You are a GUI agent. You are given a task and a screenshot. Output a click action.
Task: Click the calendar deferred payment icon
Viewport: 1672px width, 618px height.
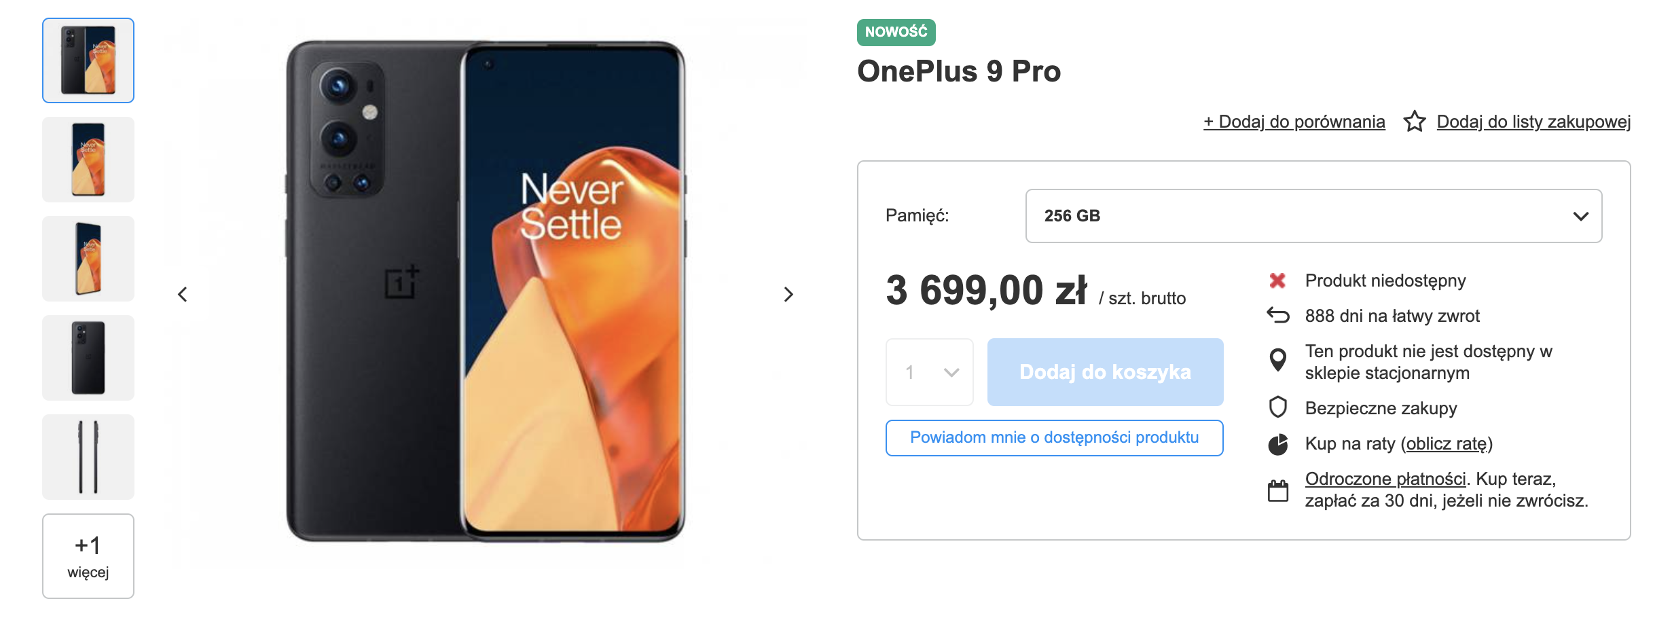tap(1278, 490)
